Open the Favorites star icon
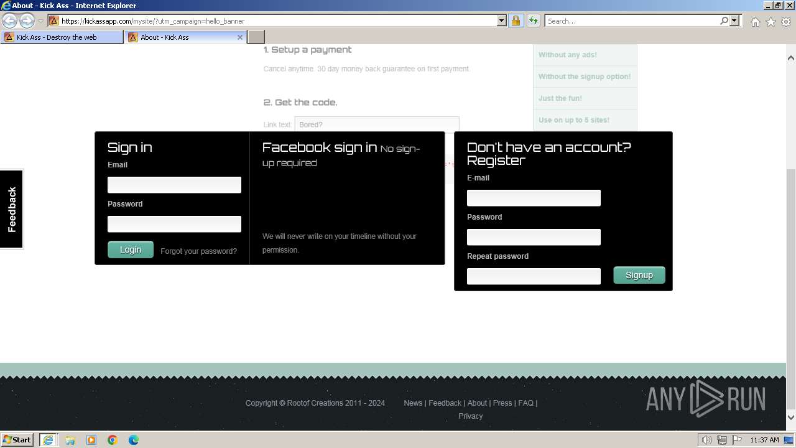 click(x=771, y=22)
